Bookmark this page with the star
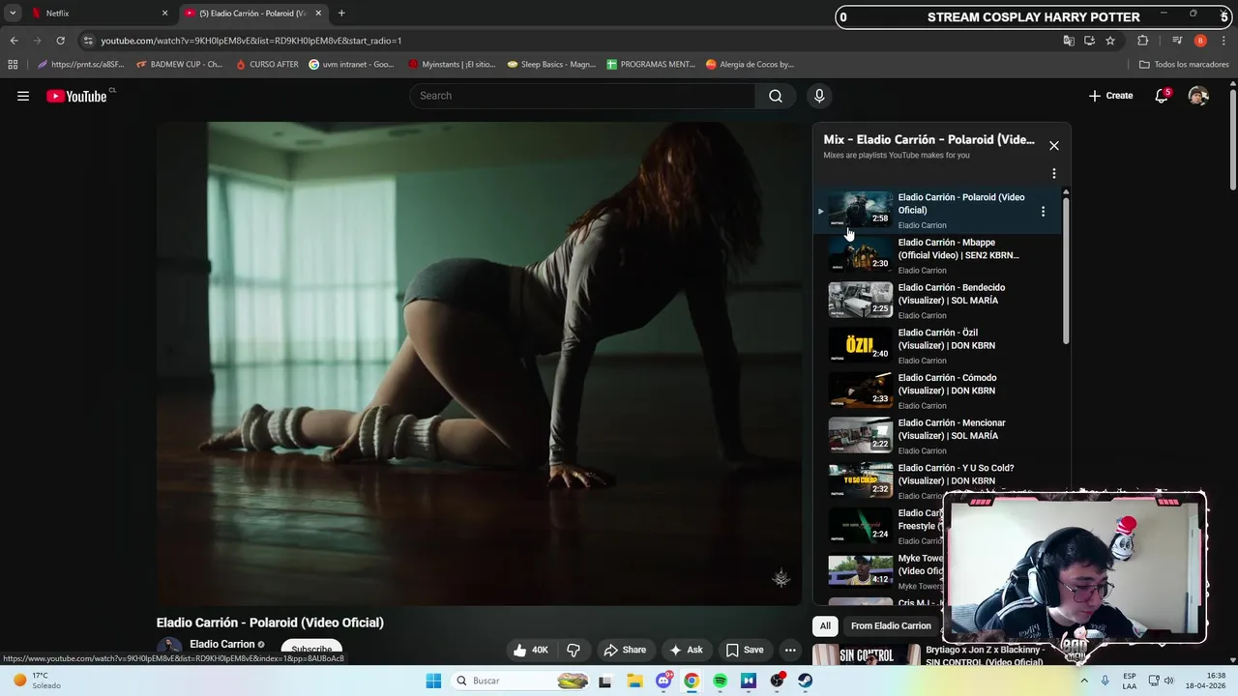1238x696 pixels. [1110, 41]
